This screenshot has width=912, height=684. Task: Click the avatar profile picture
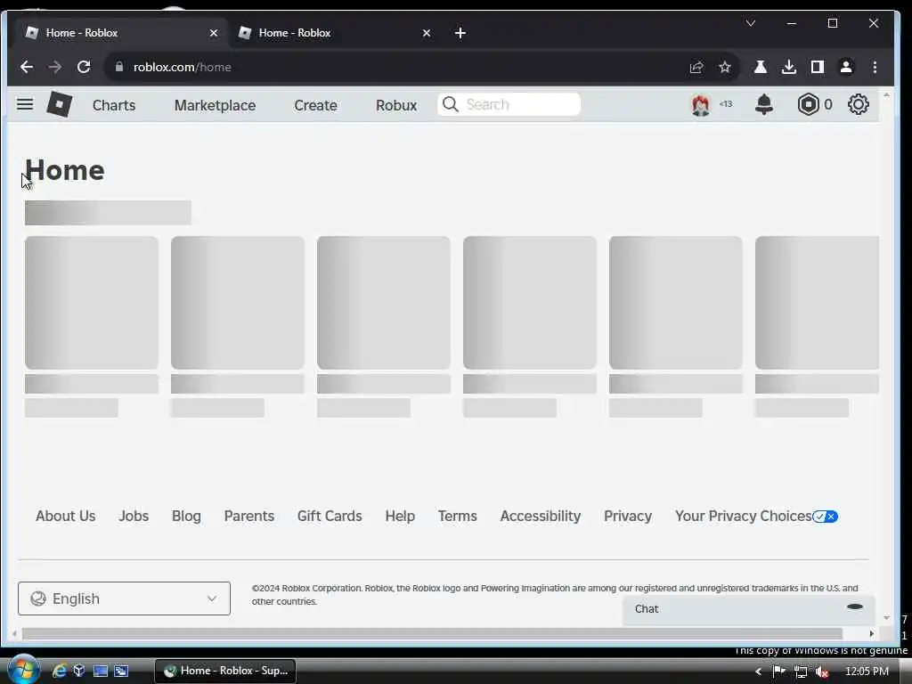701,105
